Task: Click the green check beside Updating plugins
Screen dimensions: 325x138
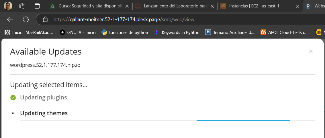Action: point(13,98)
